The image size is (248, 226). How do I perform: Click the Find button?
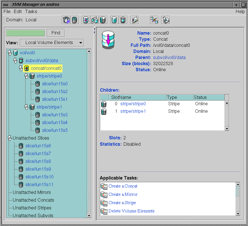(x=56, y=33)
